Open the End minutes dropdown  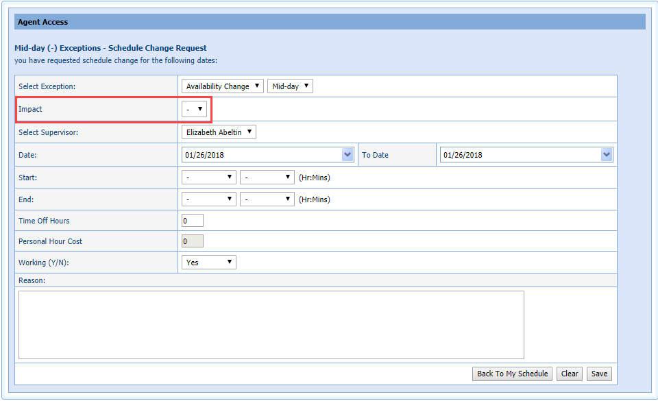[267, 199]
